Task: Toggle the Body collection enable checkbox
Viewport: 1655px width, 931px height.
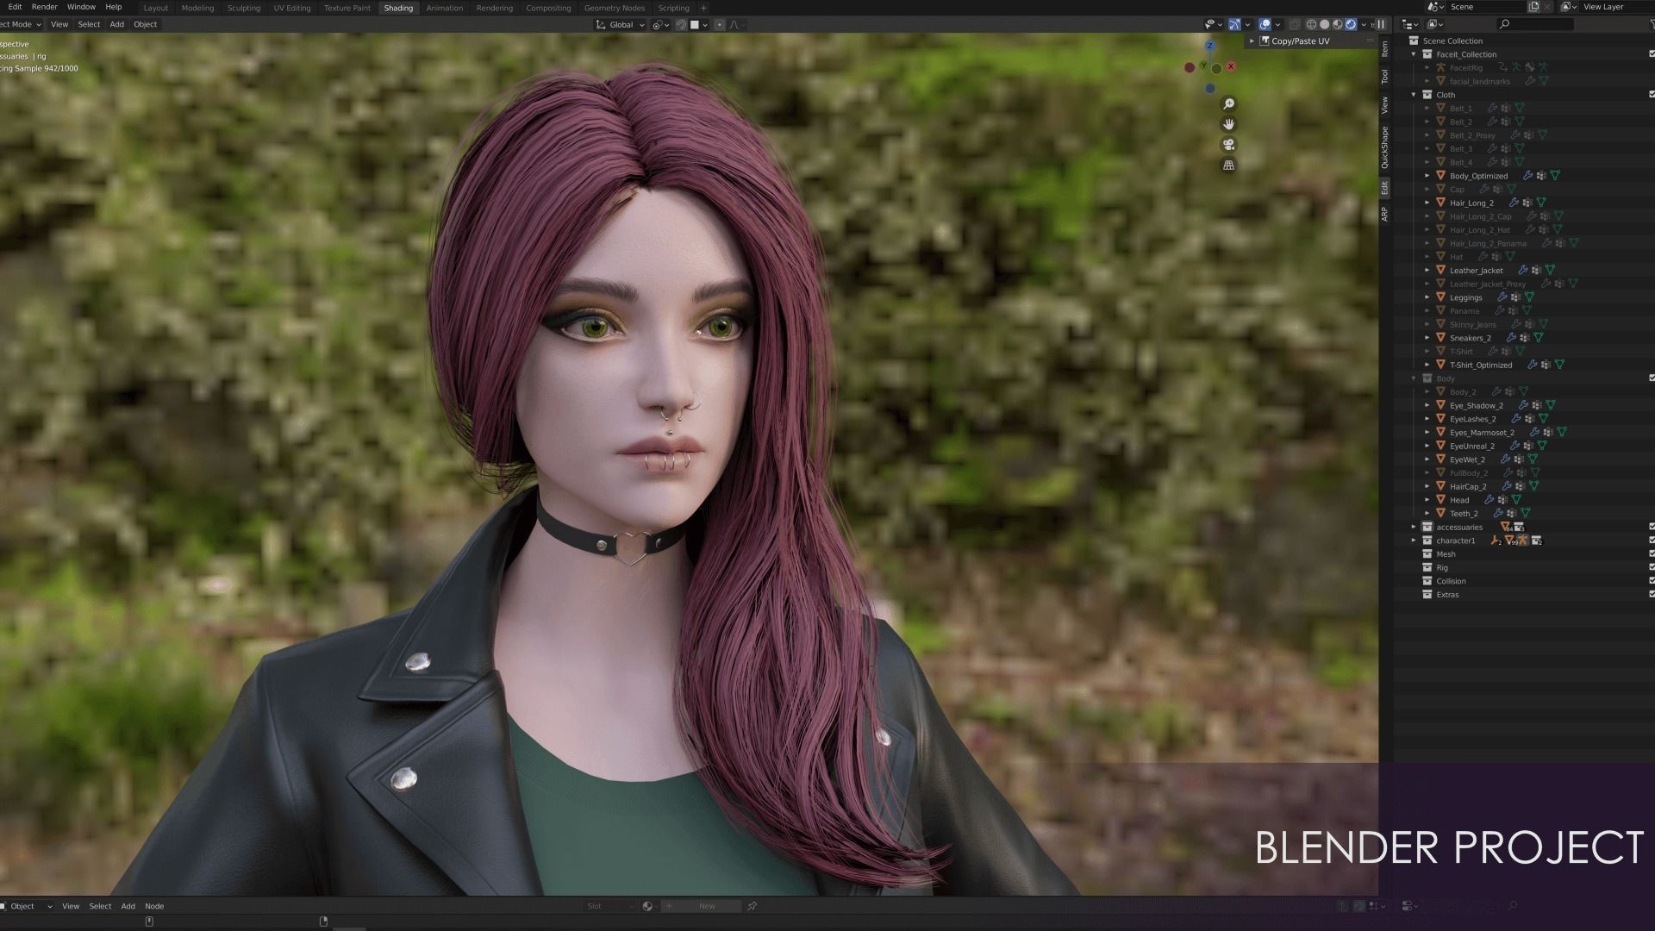Action: (x=1650, y=378)
